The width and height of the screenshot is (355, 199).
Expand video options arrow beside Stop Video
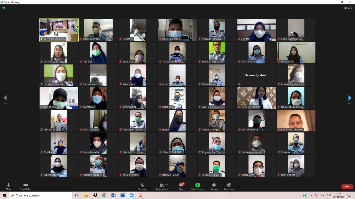coord(32,185)
